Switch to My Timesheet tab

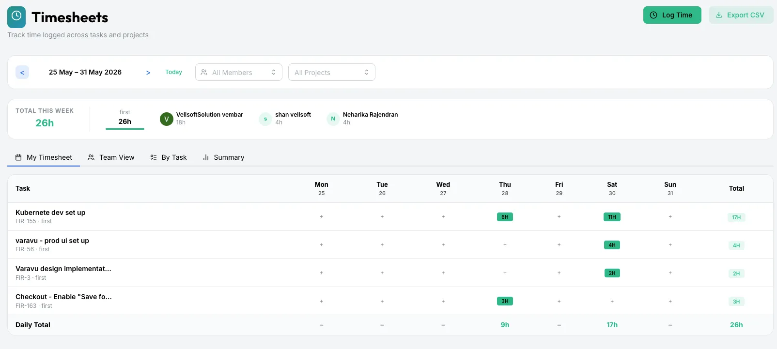tap(44, 157)
